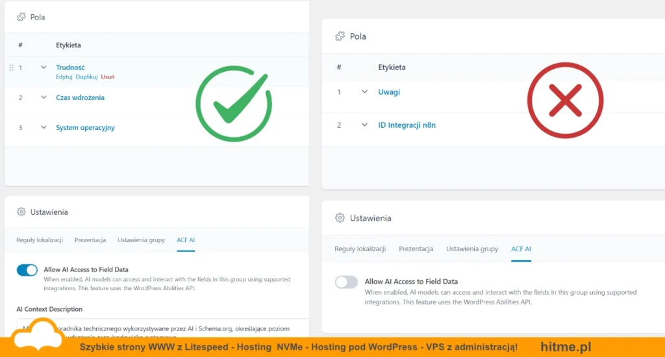The image size is (665, 357).
Task: Click Allow AI Access to Field Data label, right panel
Action: (411, 282)
